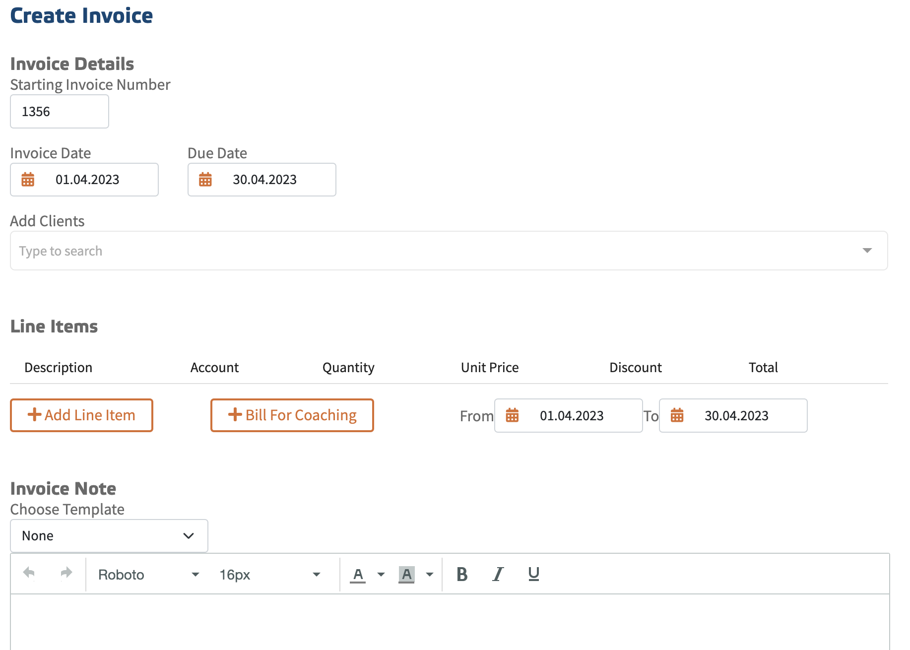This screenshot has width=910, height=650.
Task: Expand the Add Clients dropdown arrow
Action: pos(867,251)
